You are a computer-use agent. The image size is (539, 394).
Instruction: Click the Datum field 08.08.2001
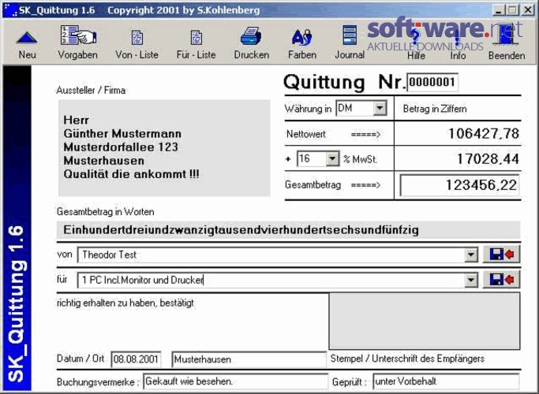coord(136,359)
